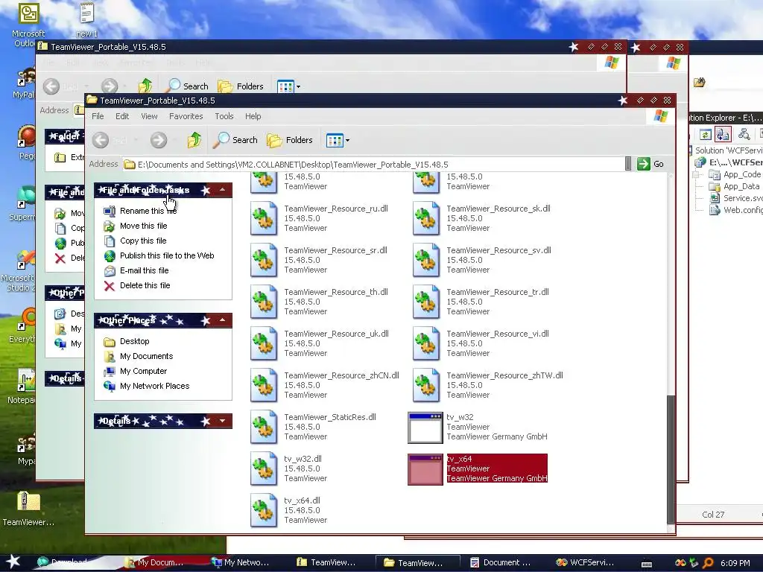The image size is (763, 572).
Task: Select the tv_w32 application icon
Action: pyautogui.click(x=425, y=428)
